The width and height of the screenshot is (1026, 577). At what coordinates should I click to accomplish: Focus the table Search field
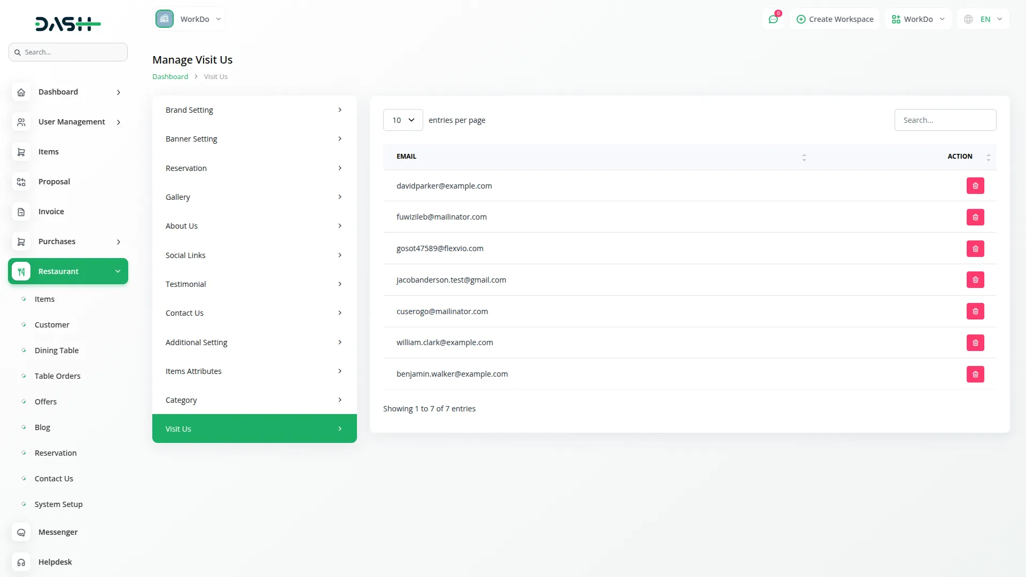coord(945,120)
